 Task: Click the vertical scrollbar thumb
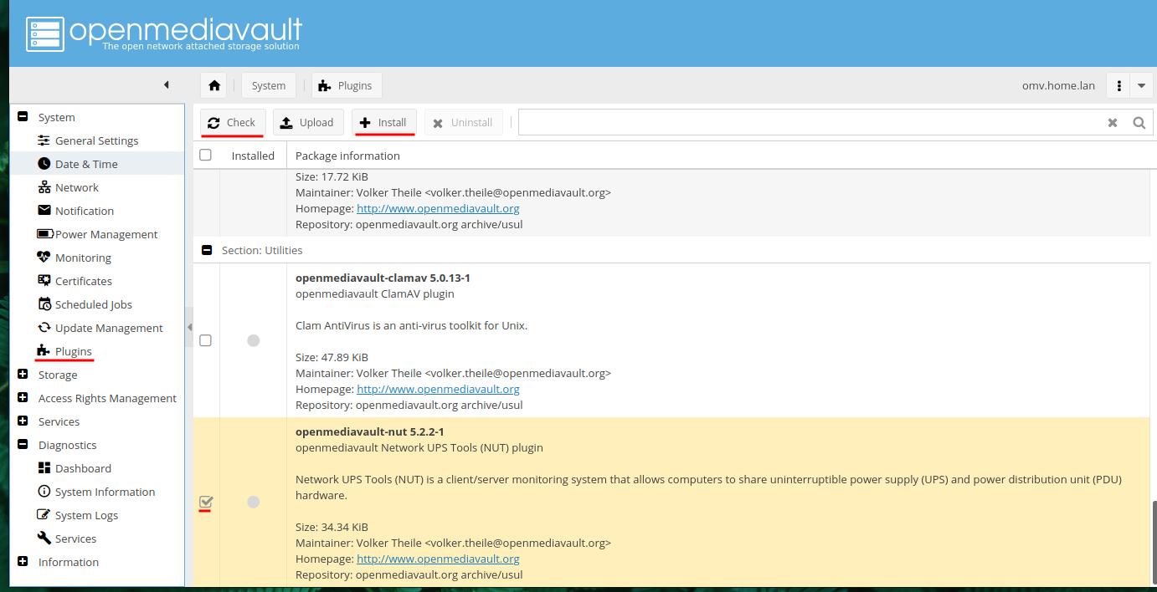[x=1154, y=544]
